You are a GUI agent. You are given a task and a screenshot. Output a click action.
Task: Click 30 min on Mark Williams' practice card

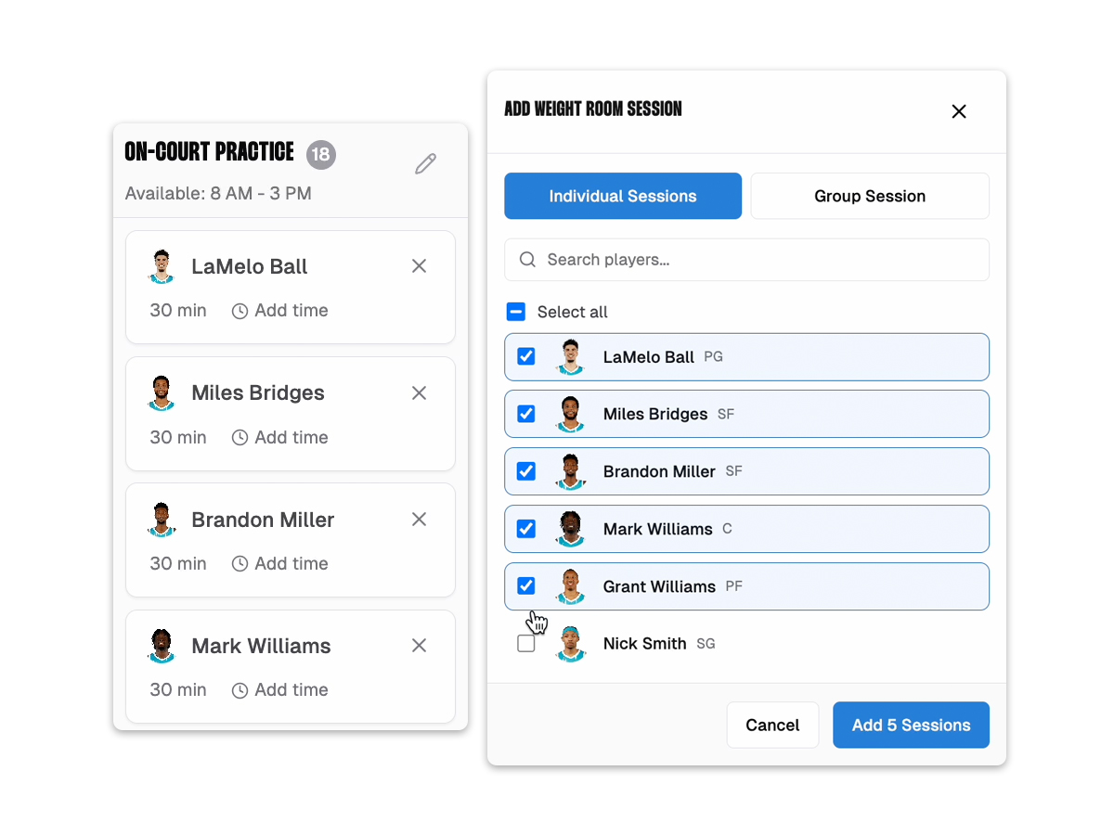point(178,690)
